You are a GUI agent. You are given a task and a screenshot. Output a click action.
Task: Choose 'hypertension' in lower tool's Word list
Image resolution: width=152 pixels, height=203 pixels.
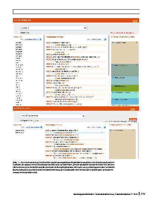(20, 130)
